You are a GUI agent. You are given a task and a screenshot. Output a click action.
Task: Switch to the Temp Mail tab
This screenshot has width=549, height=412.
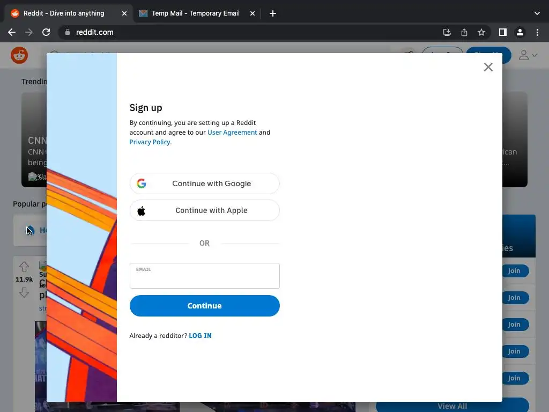(195, 13)
